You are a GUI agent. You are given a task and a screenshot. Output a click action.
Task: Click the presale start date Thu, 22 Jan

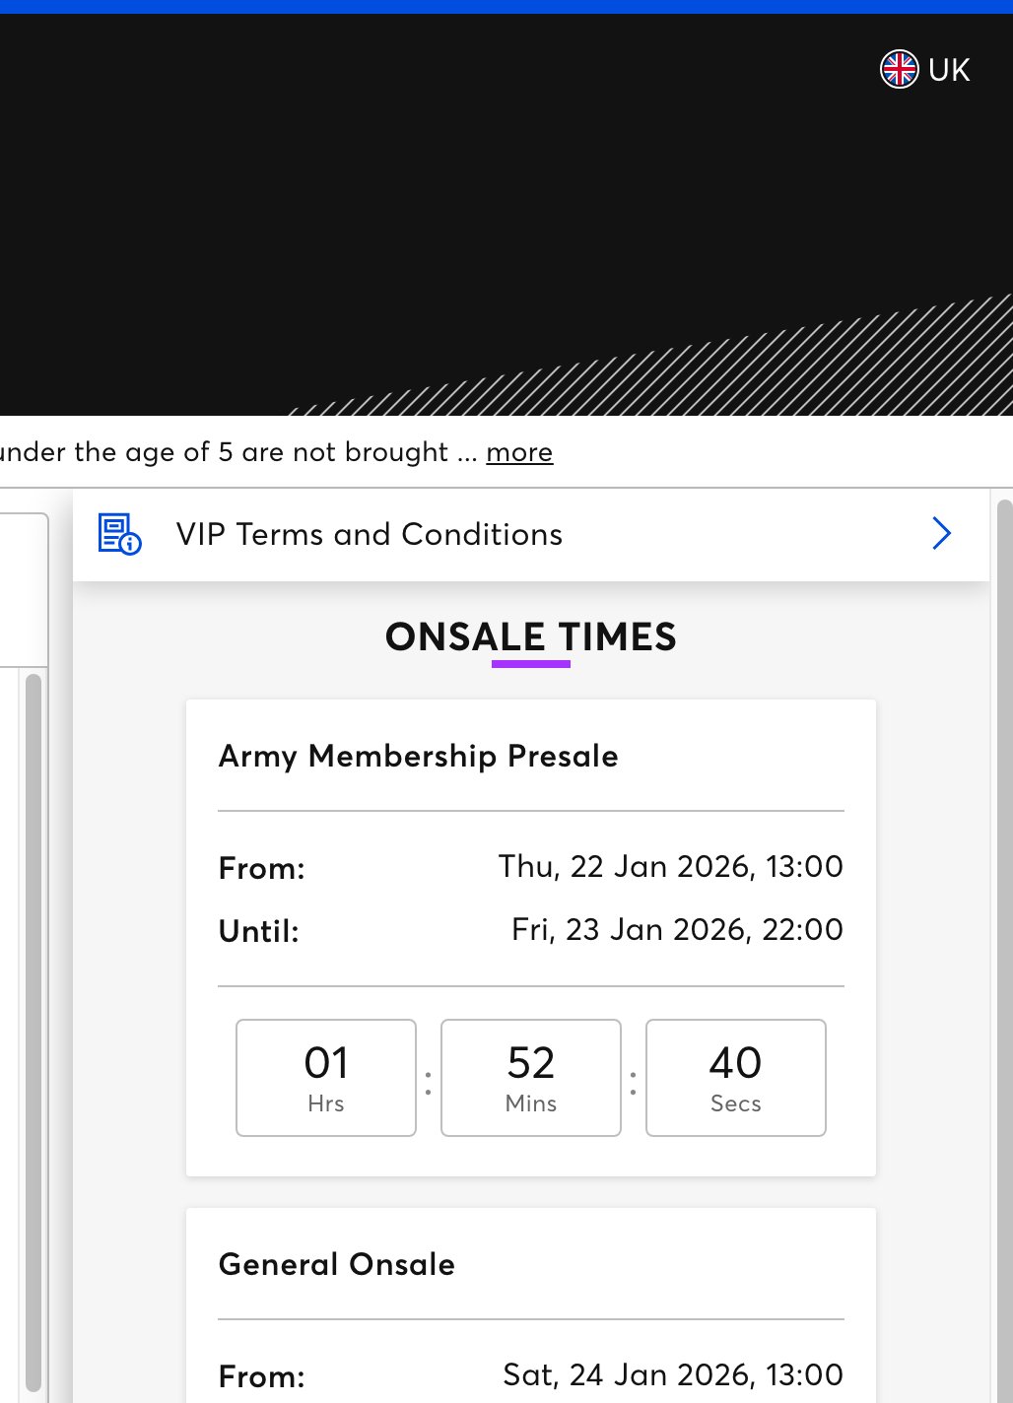click(x=670, y=867)
